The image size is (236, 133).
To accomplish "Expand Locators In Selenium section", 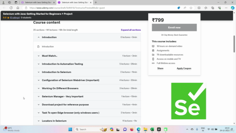I will click(87, 121).
